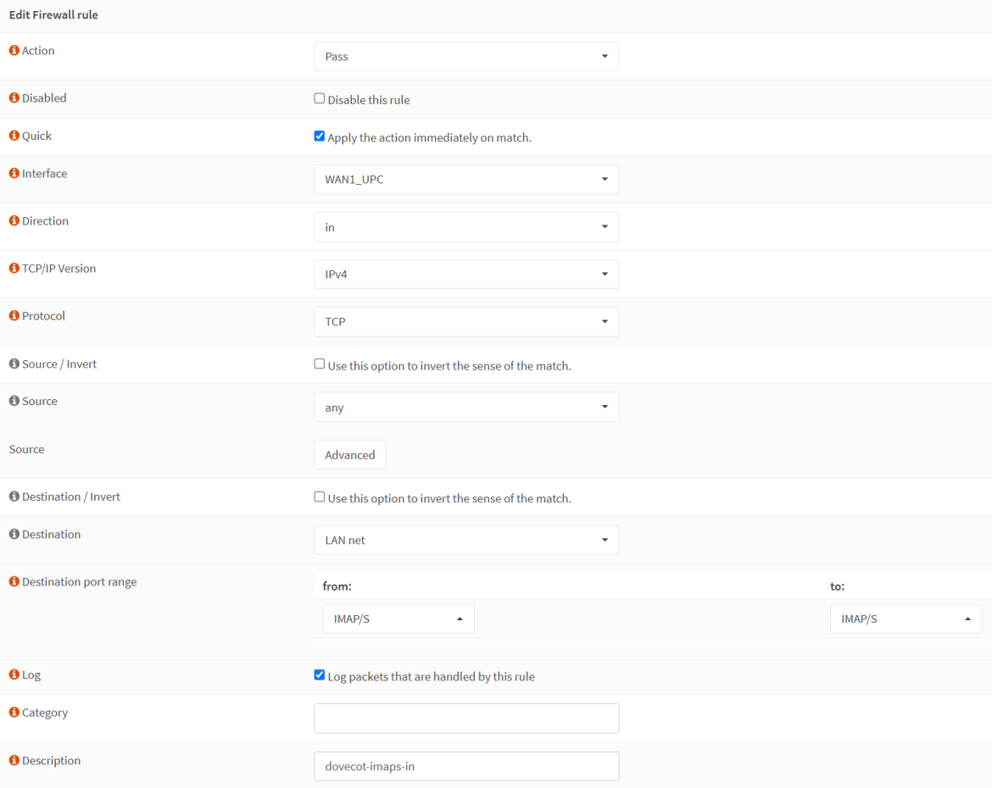Open the 'from' port dropdown showing IMAP/S
The width and height of the screenshot is (992, 788).
(398, 619)
